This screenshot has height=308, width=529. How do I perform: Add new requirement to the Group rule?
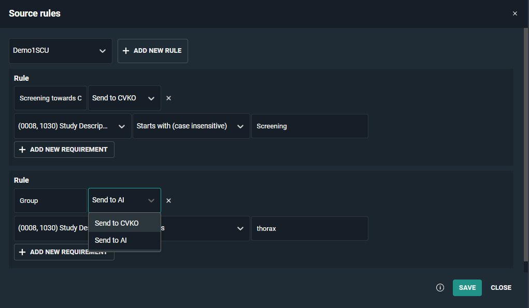pyautogui.click(x=64, y=252)
